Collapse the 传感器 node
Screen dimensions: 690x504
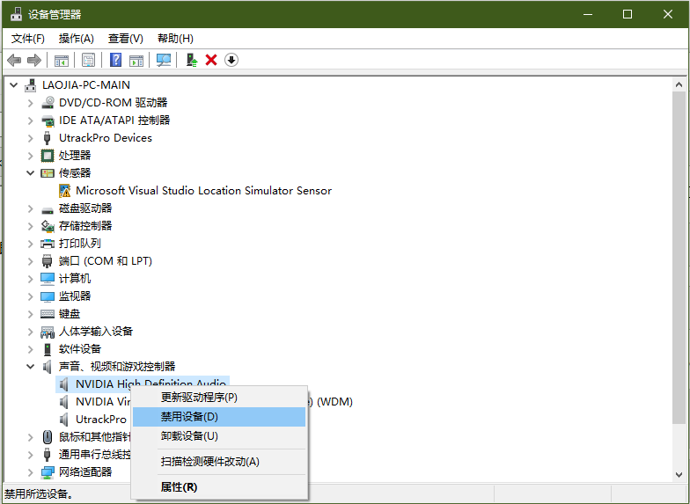30,172
